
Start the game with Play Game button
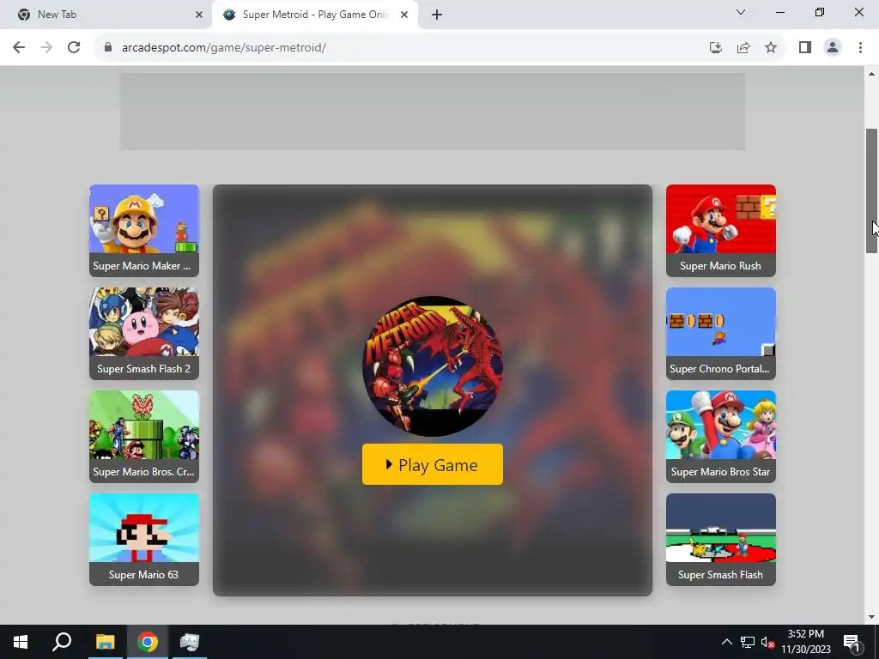(x=433, y=464)
